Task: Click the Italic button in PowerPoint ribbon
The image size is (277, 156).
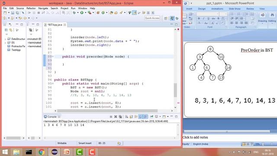Action: [203, 19]
